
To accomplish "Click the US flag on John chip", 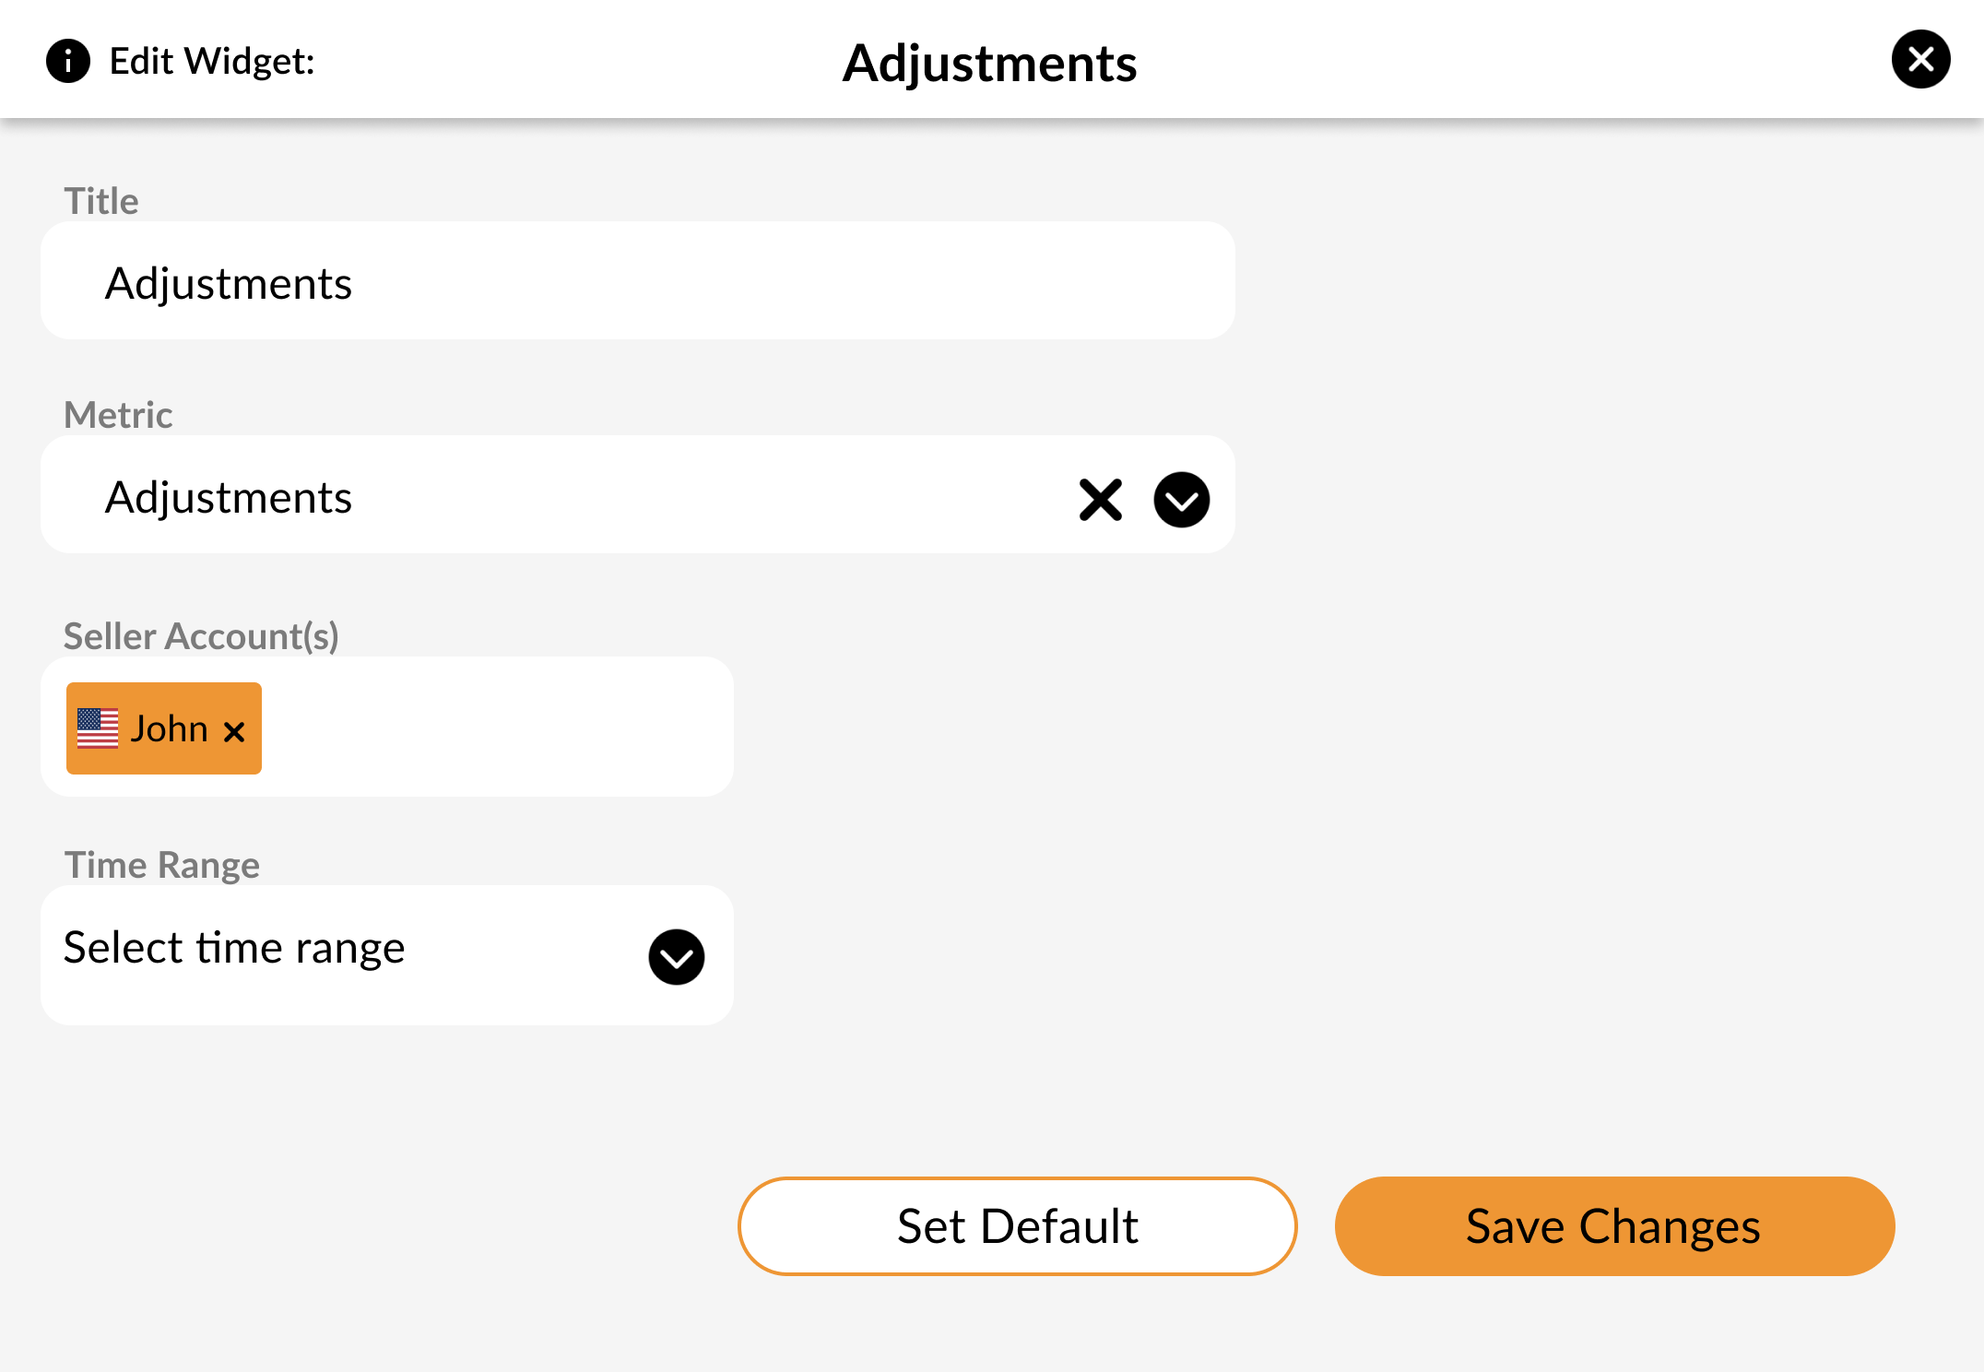I will [98, 728].
